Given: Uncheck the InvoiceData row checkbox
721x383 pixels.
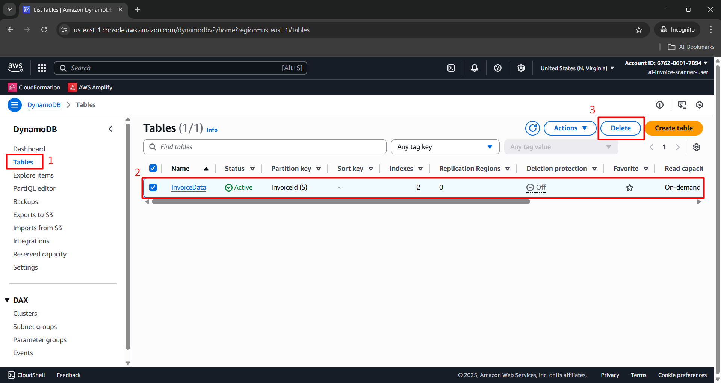Looking at the screenshot, I should tap(153, 187).
